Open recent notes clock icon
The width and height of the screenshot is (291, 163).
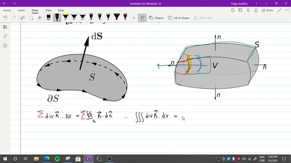(5, 45)
